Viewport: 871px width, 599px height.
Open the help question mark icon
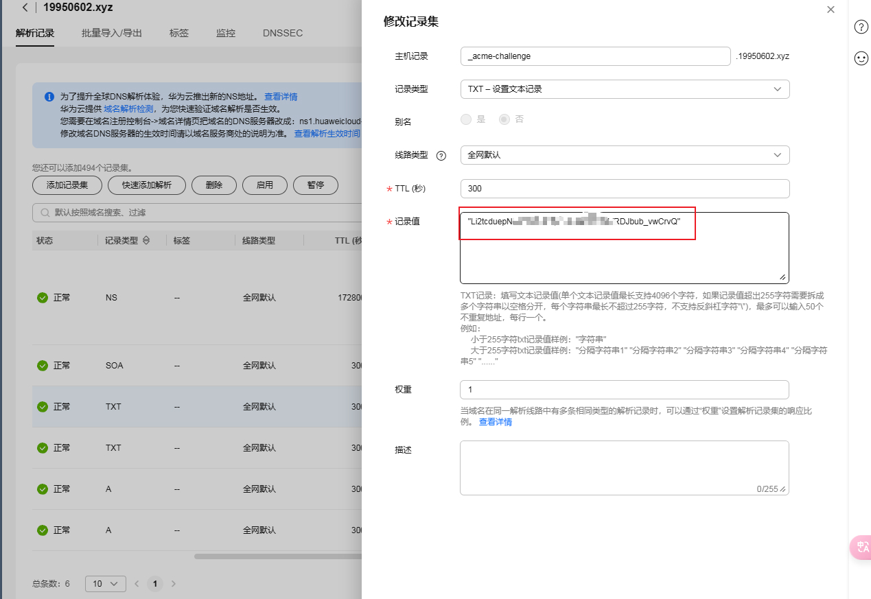click(861, 27)
